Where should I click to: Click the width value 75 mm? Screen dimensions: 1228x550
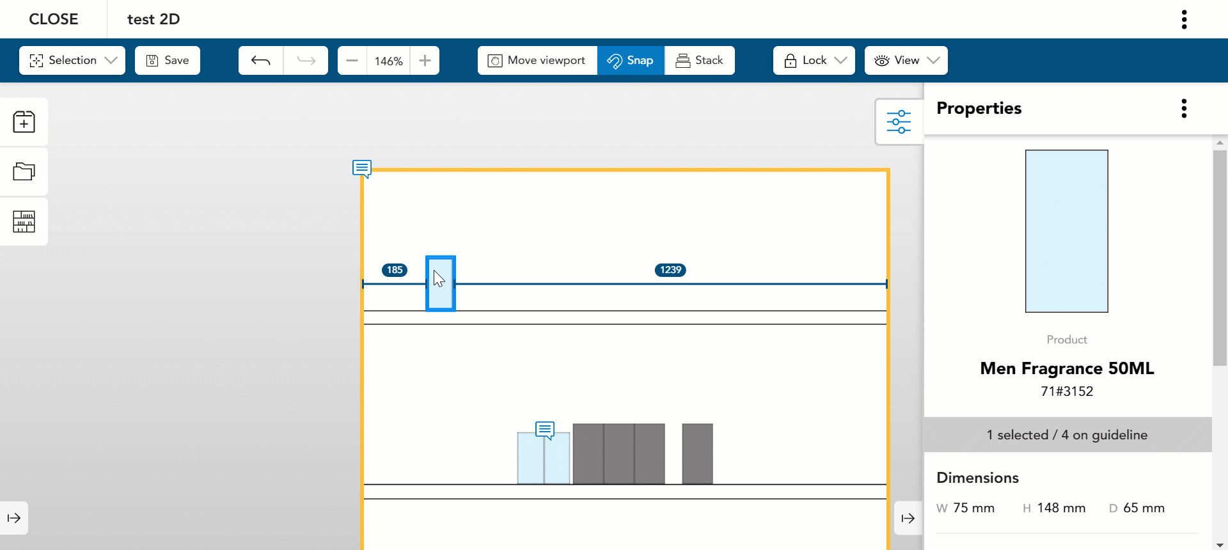click(973, 508)
